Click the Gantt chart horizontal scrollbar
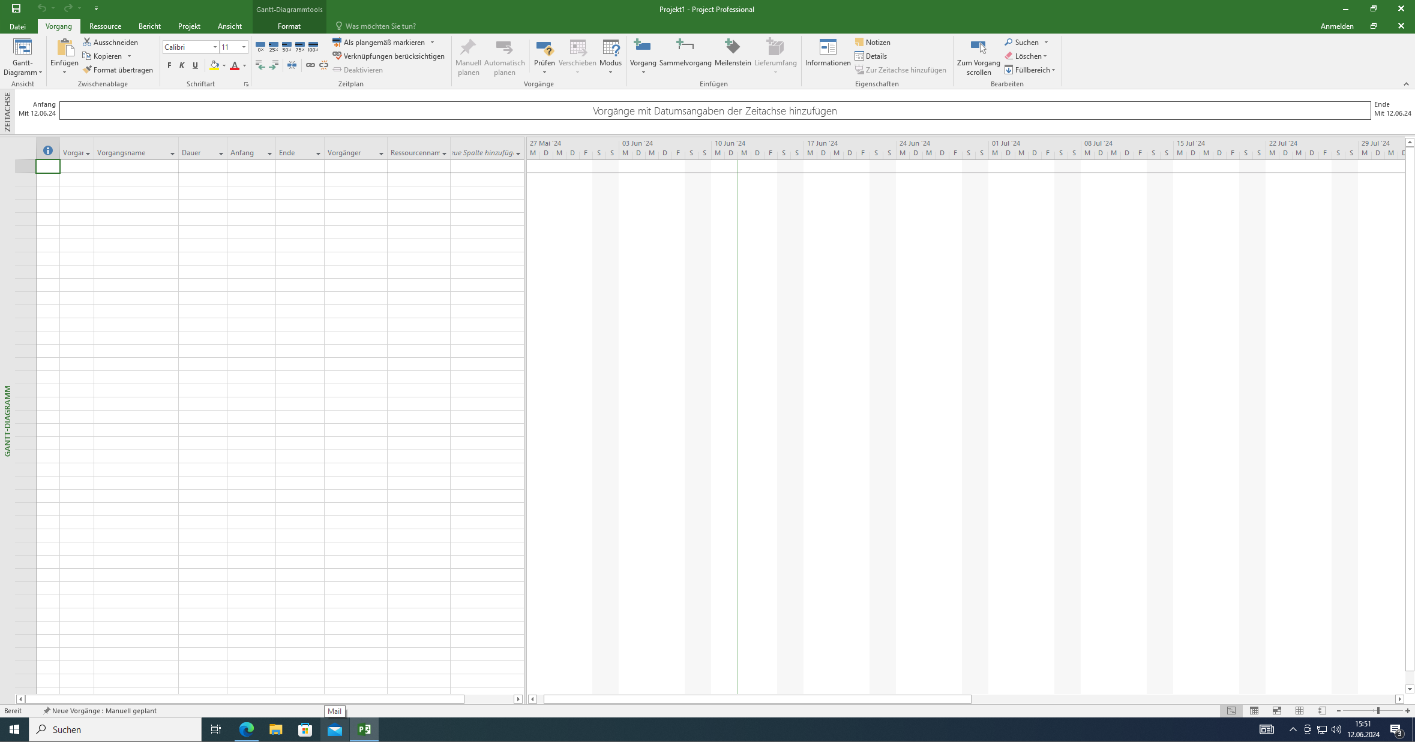Image resolution: width=1415 pixels, height=742 pixels. (x=757, y=699)
